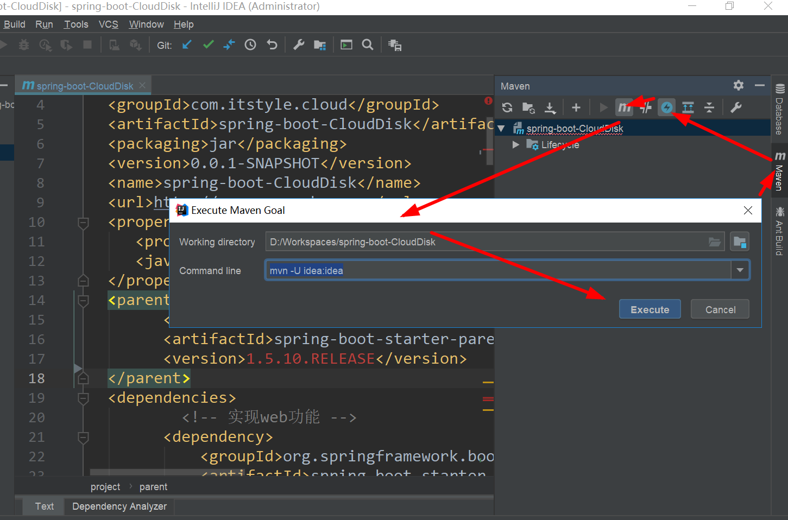Click 'parent' breadcrumb
Screen dimensions: 788x520
coord(153,487)
